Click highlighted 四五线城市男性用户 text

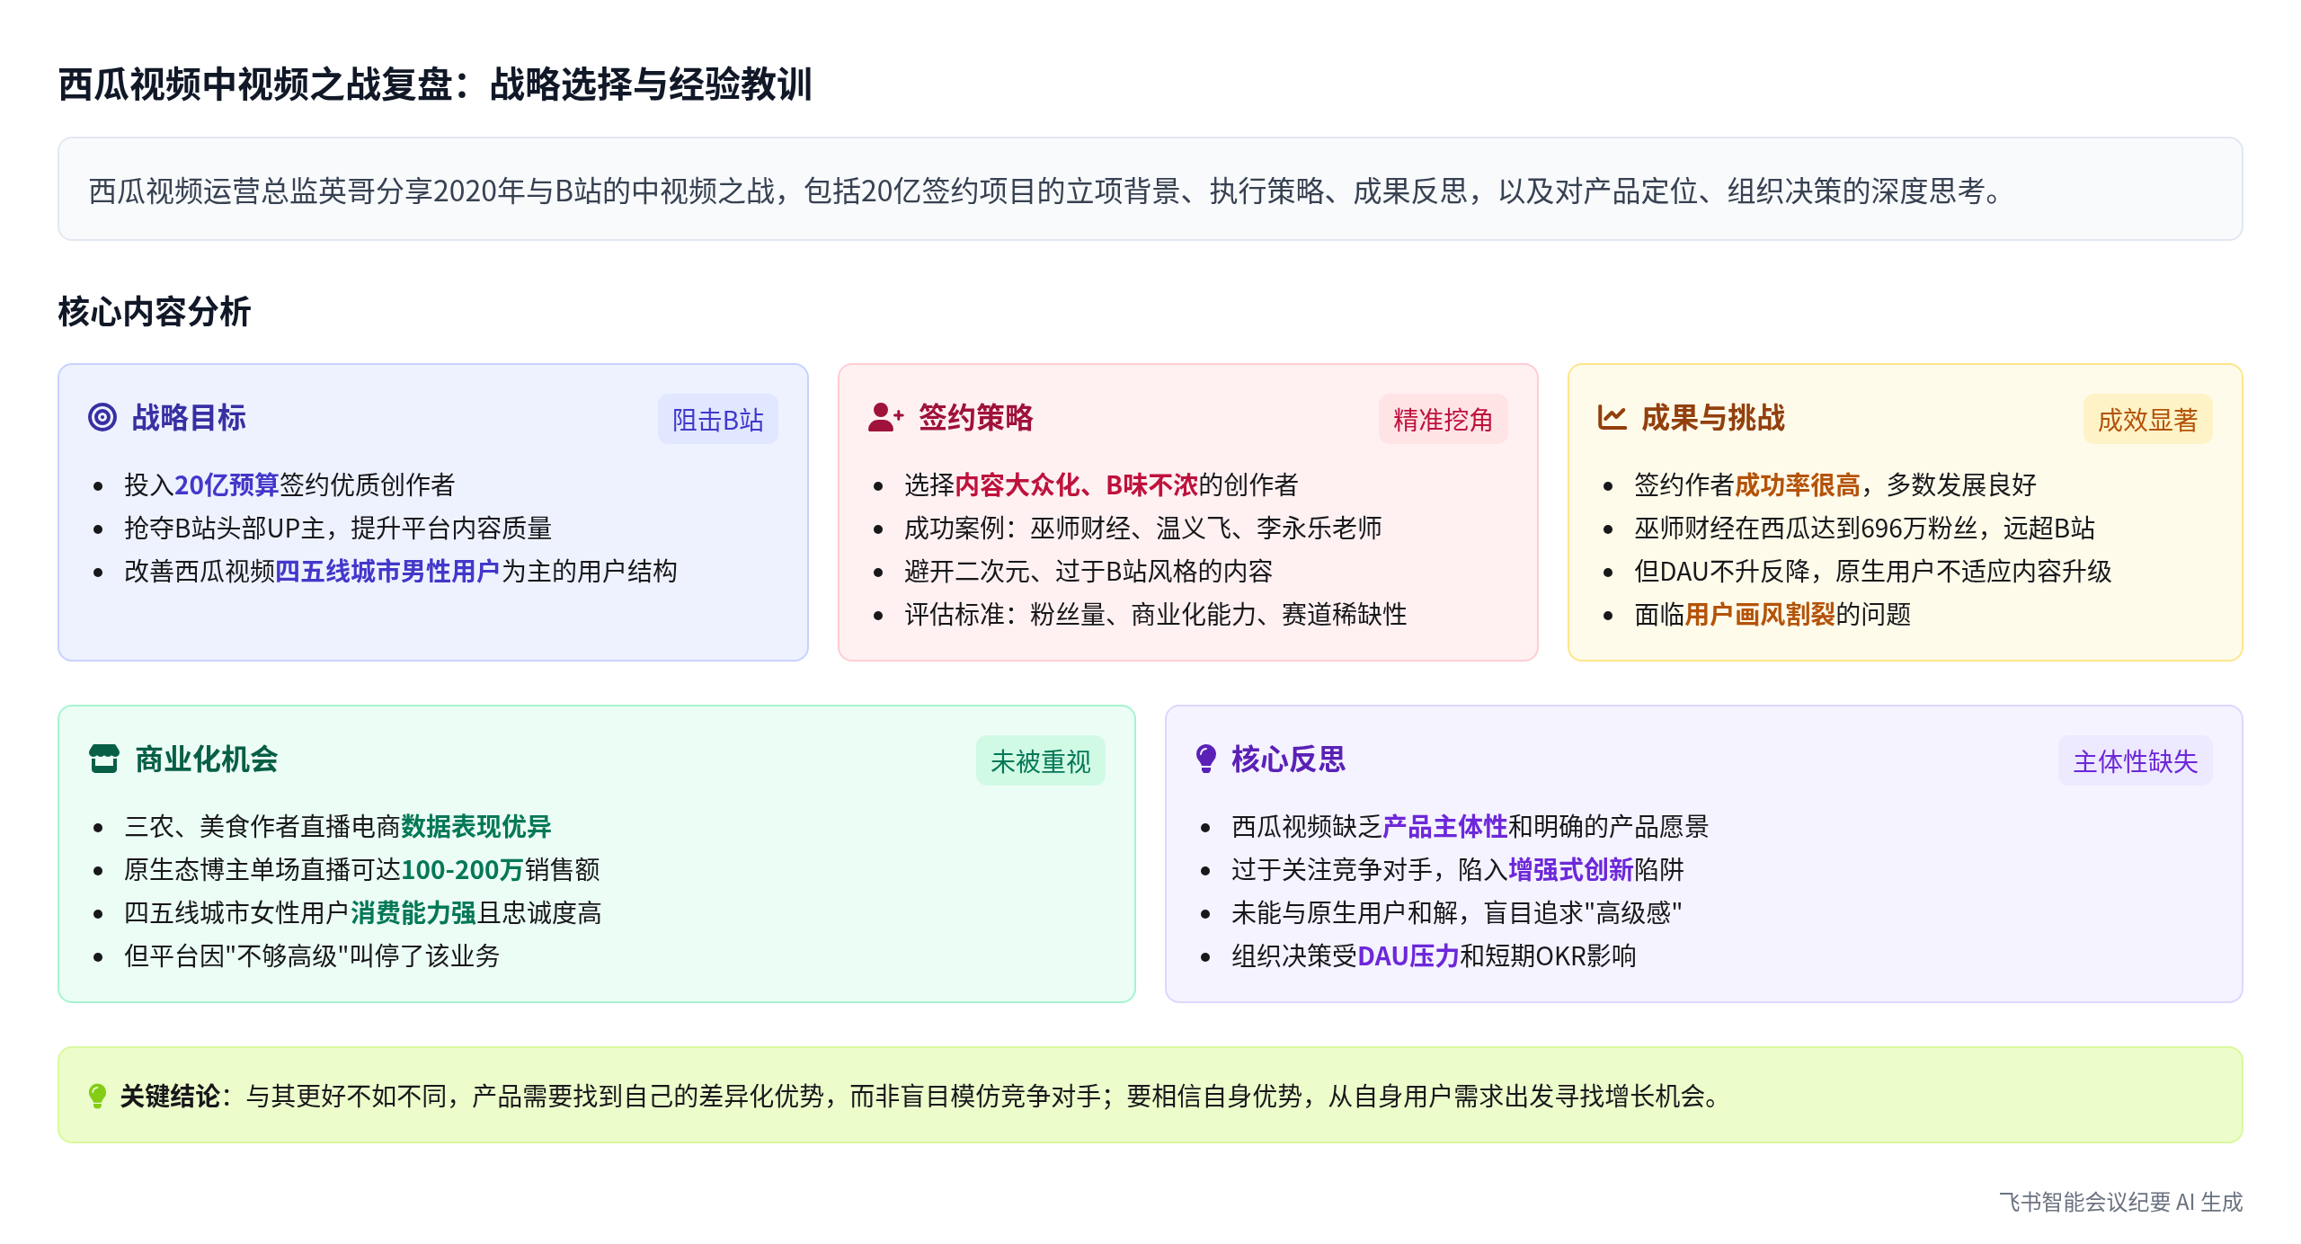[386, 571]
